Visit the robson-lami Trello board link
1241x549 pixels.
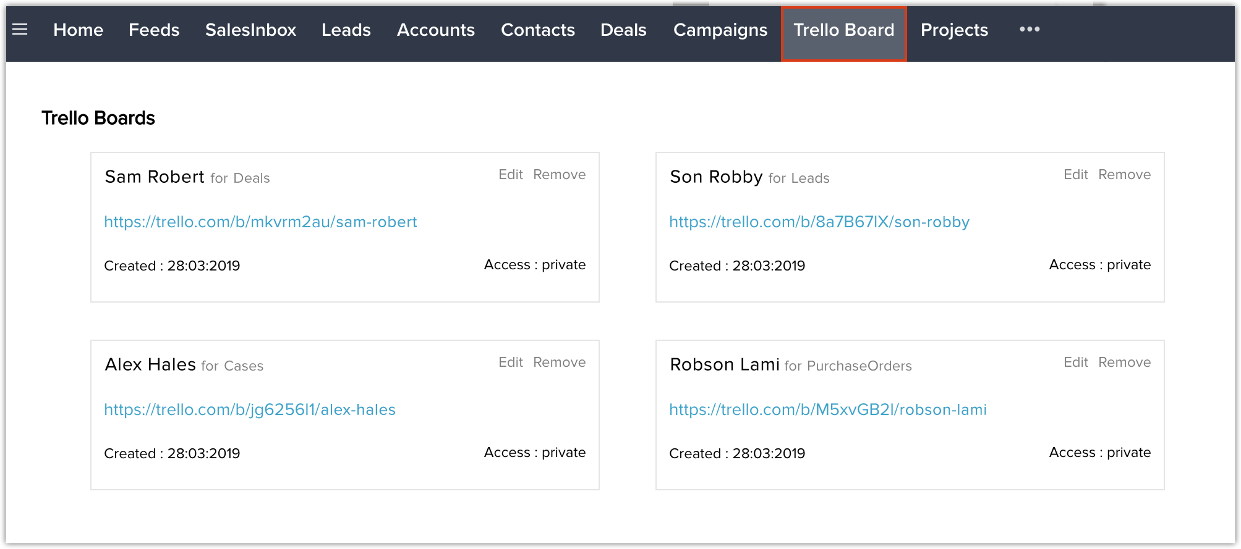point(828,410)
